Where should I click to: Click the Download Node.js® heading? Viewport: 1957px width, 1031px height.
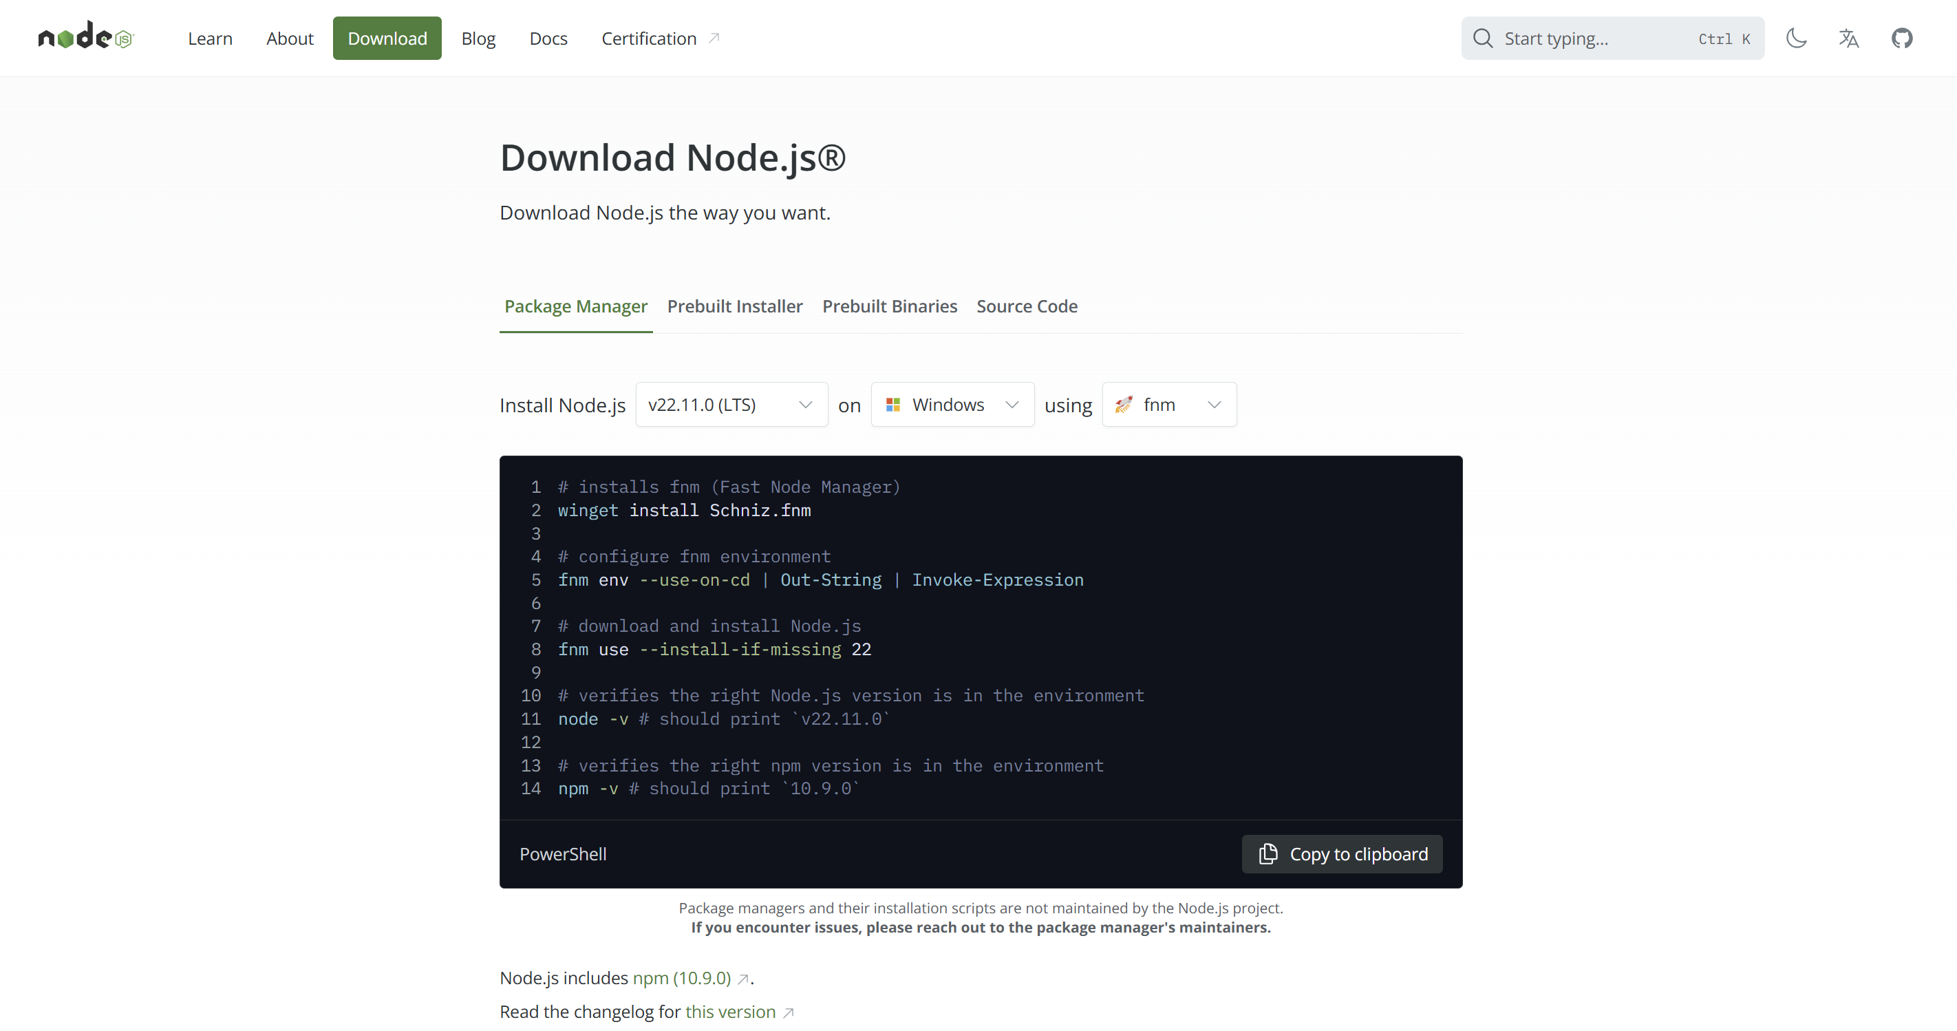pos(672,158)
